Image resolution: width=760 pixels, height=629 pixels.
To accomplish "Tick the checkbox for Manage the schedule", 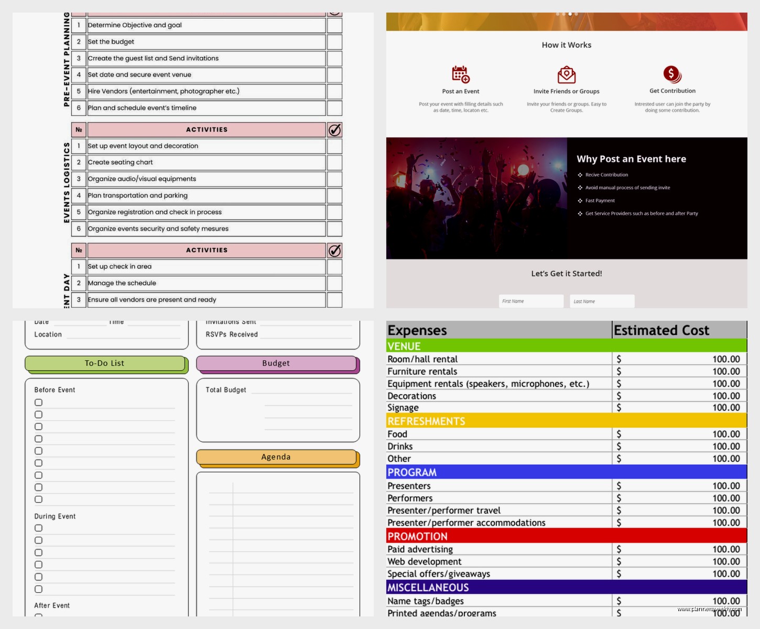I will click(x=335, y=283).
